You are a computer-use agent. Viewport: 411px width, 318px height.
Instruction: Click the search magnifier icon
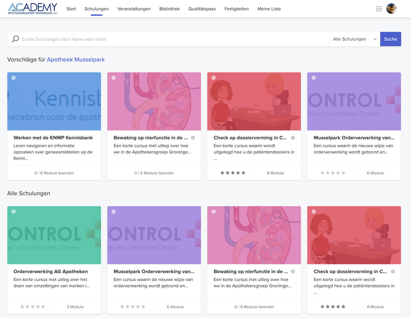(x=15, y=39)
